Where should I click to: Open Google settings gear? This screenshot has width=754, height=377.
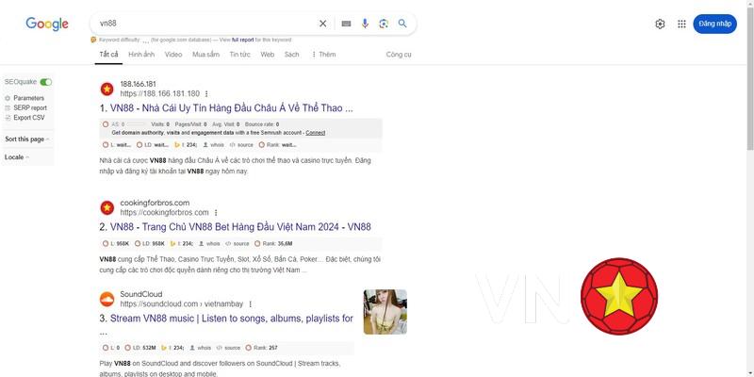[660, 24]
